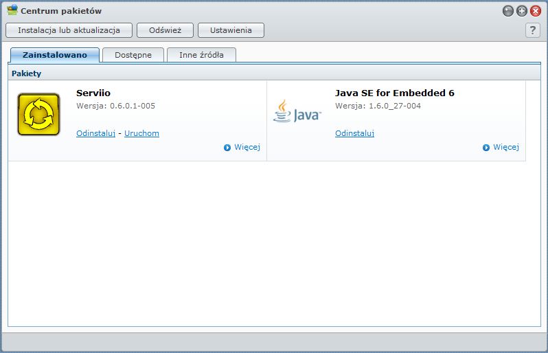This screenshot has height=353, width=548.
Task: Uninstall Java SE via Odinstaluj link
Action: point(354,133)
